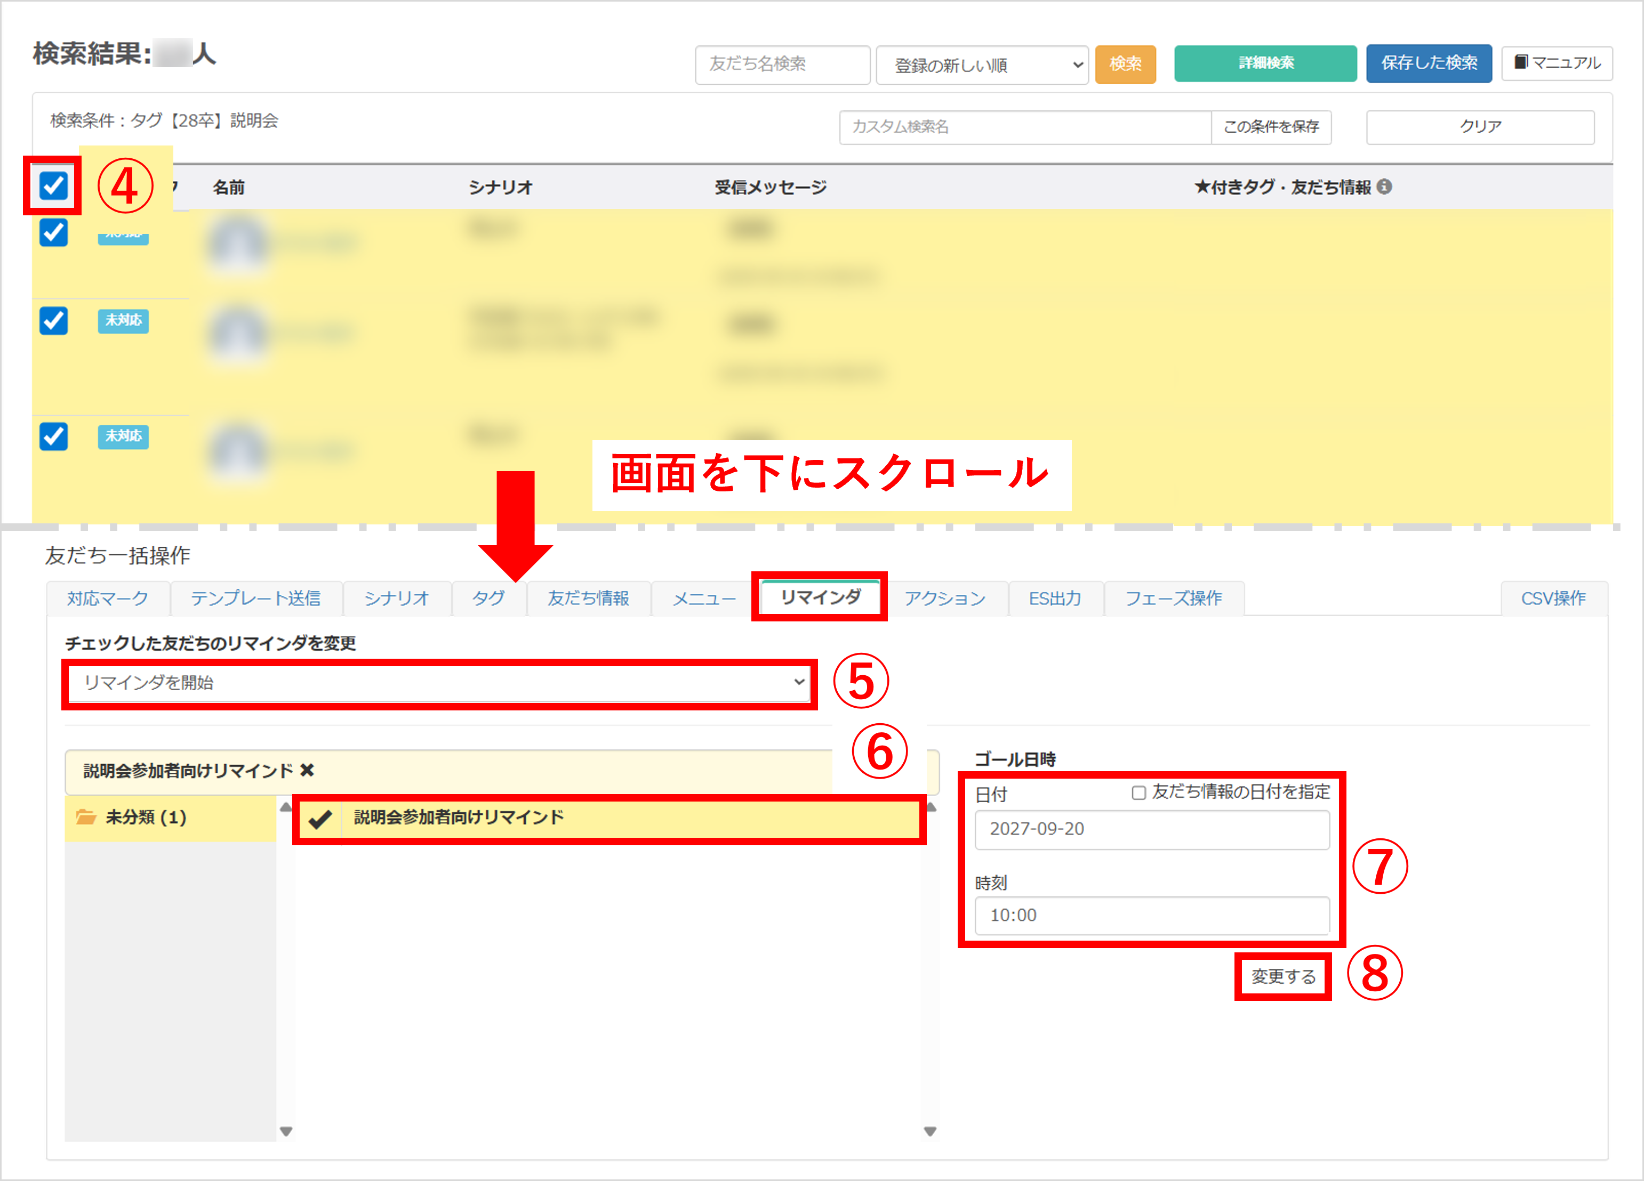Open the 保存した検索 dropdown button
This screenshot has height=1181, width=1644.
1428,64
